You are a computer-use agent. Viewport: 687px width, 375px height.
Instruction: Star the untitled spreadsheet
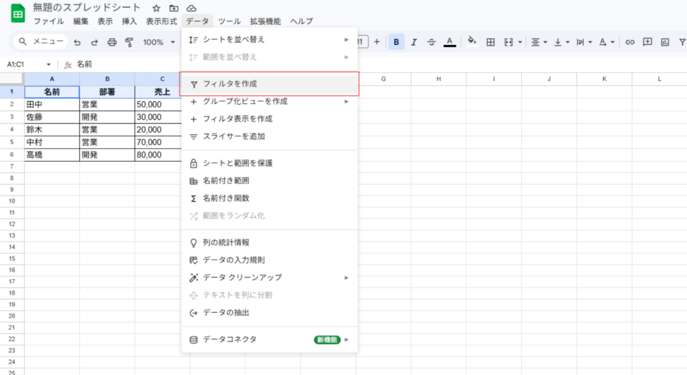tap(156, 8)
